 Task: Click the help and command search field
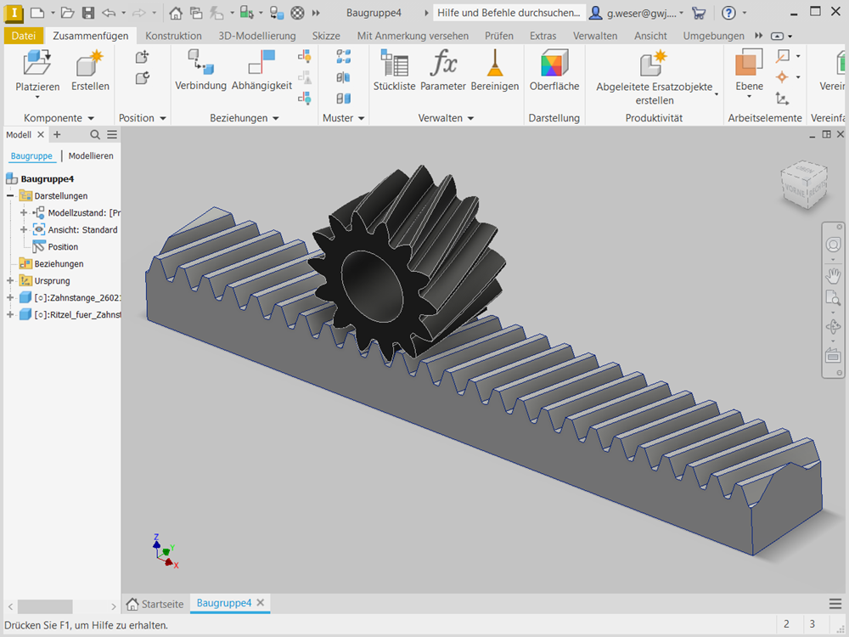point(509,13)
